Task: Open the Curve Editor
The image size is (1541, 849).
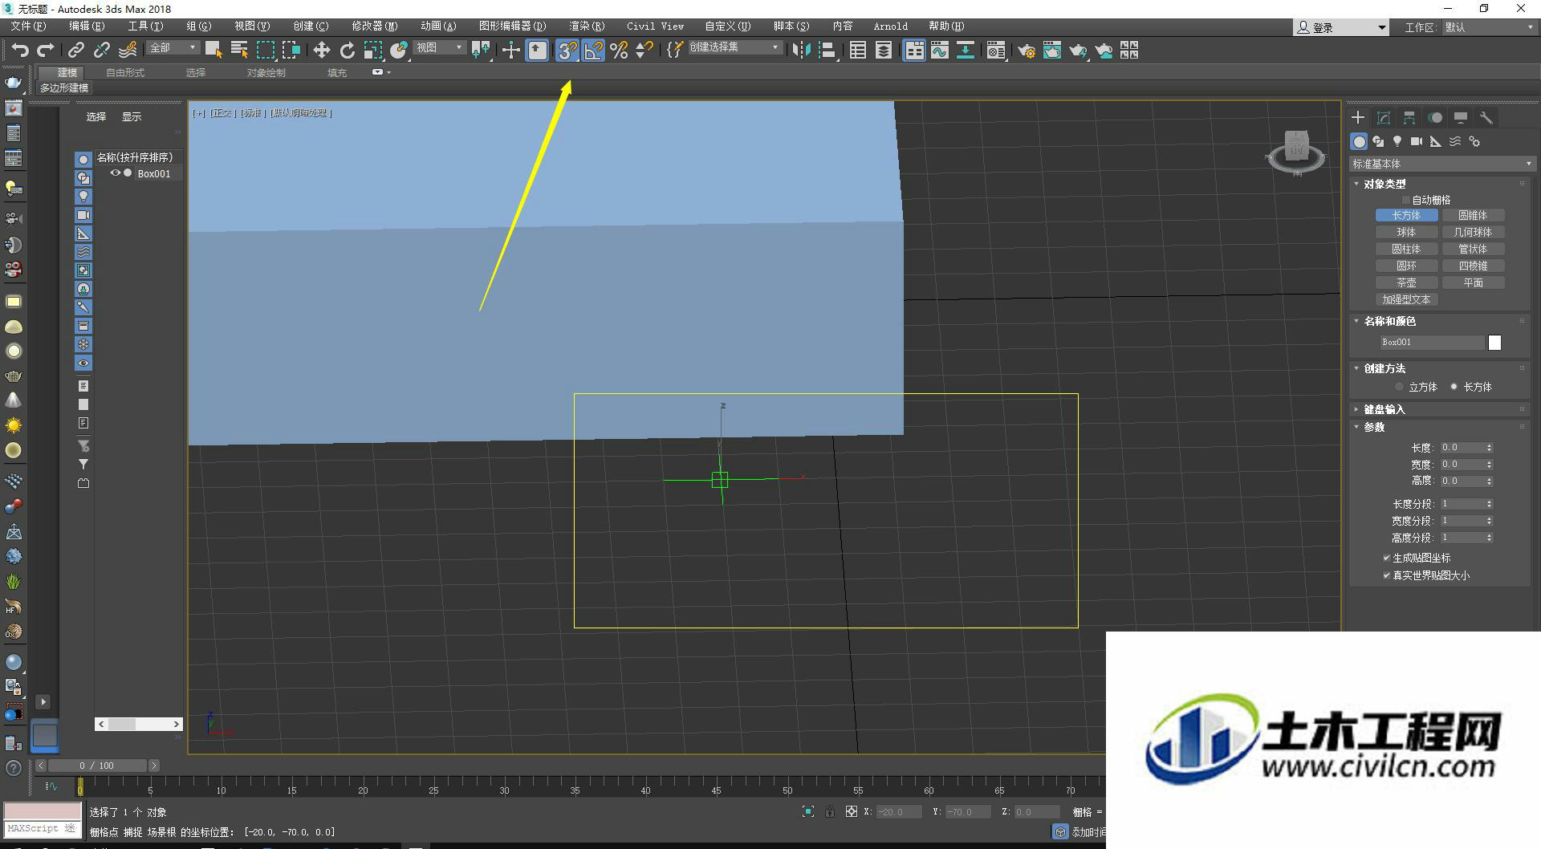Action: (x=939, y=51)
